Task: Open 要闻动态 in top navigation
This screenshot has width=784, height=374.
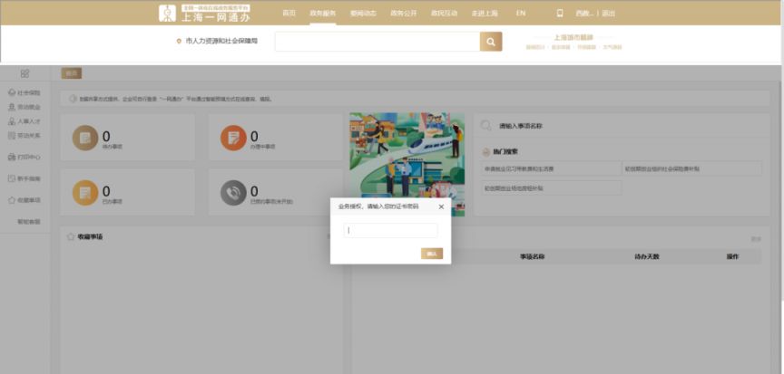Action: (x=363, y=14)
